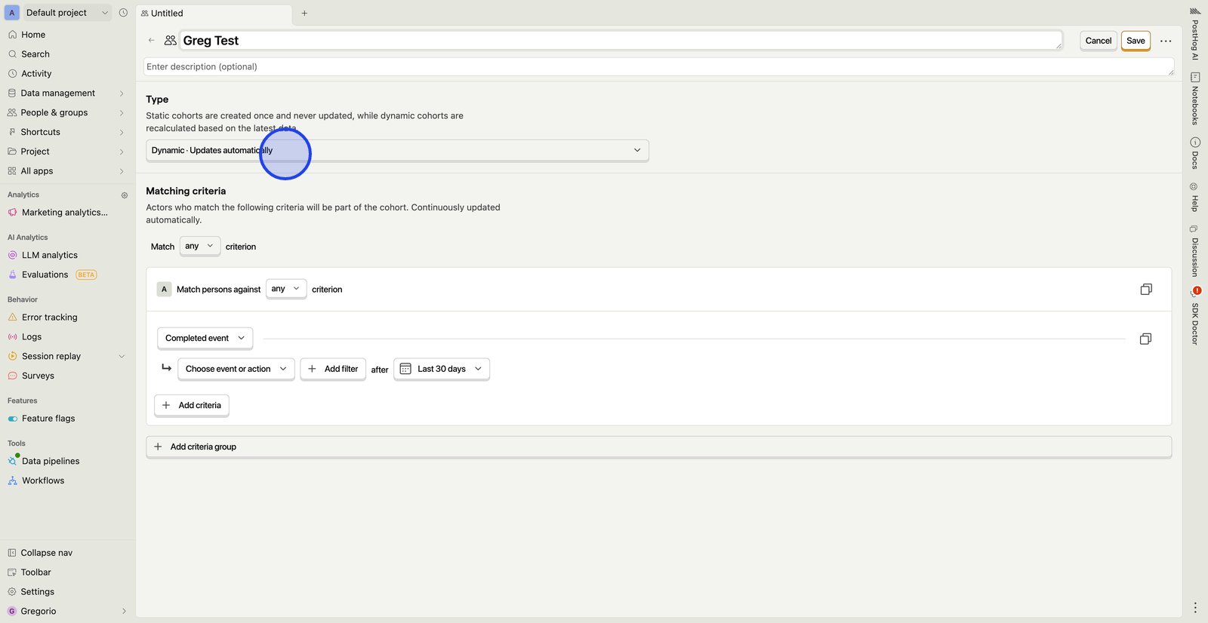Duplicate criteria group A using copy icon
Viewport: 1208px width, 623px height.
click(x=1145, y=290)
